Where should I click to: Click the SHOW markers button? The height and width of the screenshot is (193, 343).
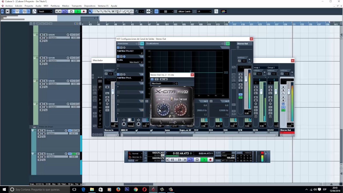(x=239, y=153)
